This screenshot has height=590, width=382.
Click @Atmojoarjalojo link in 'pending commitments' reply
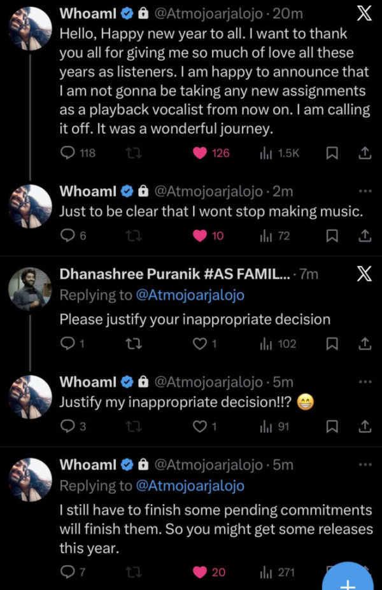pos(191,486)
